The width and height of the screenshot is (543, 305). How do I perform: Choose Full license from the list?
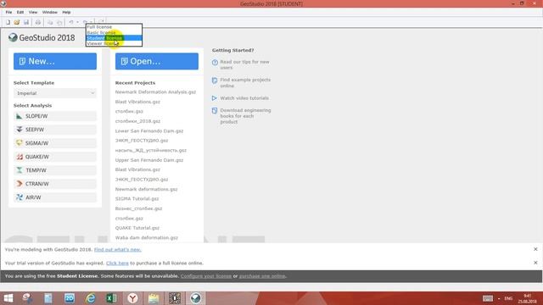pos(114,27)
